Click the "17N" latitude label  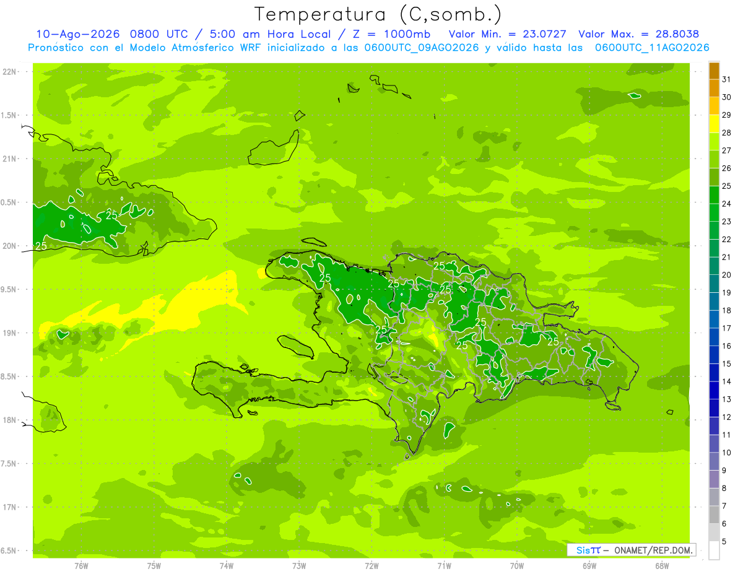pyautogui.click(x=9, y=508)
